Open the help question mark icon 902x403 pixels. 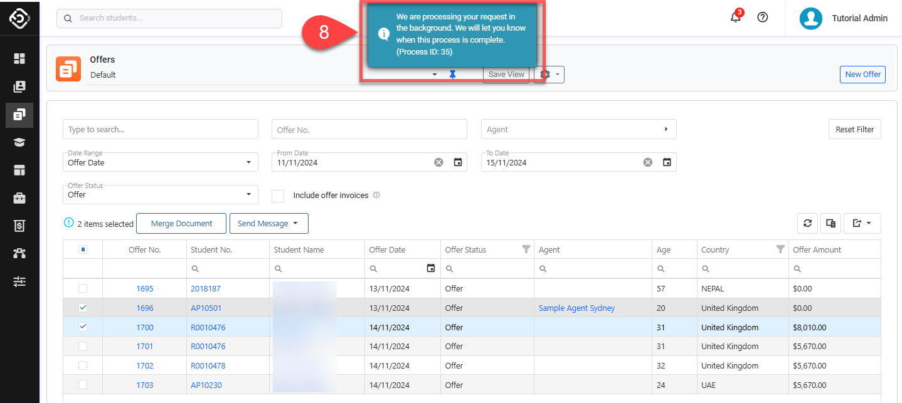coord(763,18)
